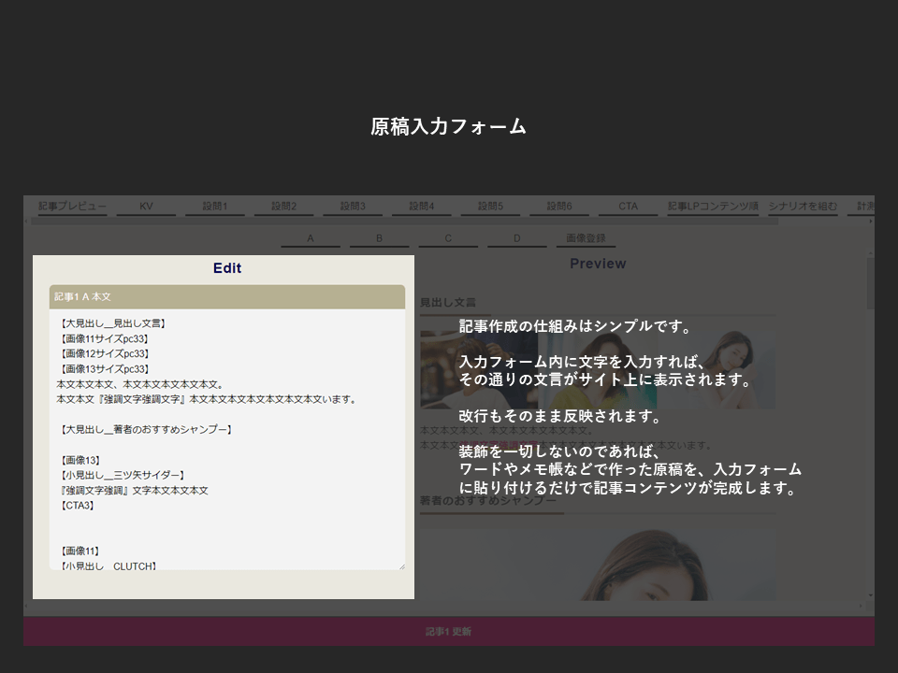
Task: Grab the text area resize handle
Action: pos(401,566)
